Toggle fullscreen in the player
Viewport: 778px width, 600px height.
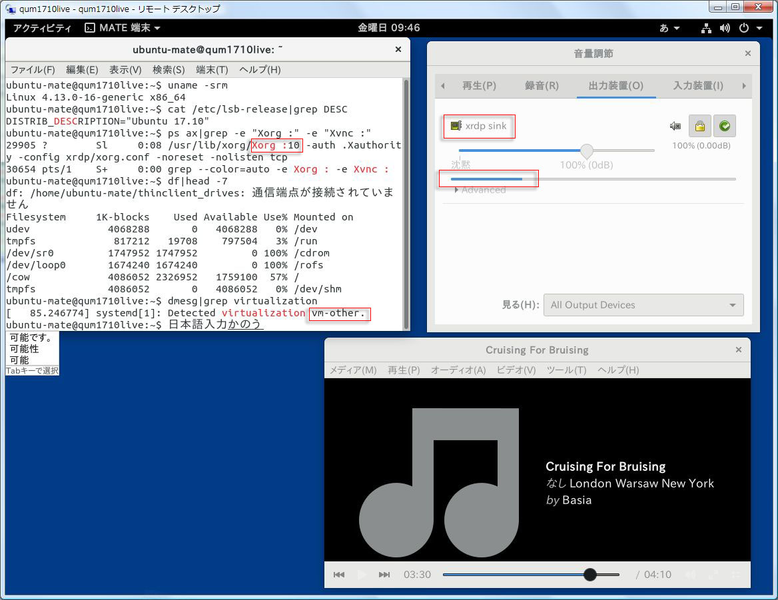[713, 575]
